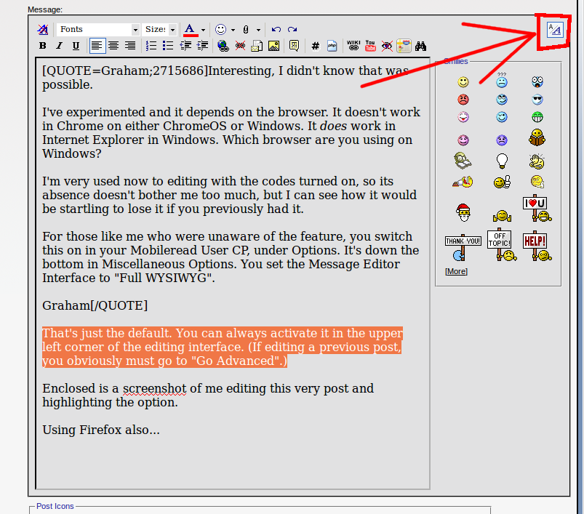
Task: Wrap selection in PHP tags
Action: pyautogui.click(x=332, y=46)
